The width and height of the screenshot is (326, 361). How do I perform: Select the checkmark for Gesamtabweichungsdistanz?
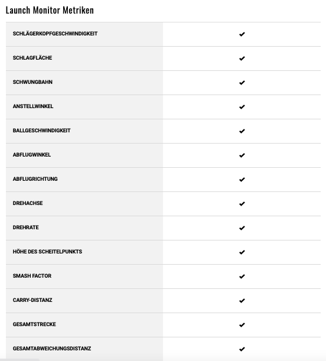(x=242, y=349)
